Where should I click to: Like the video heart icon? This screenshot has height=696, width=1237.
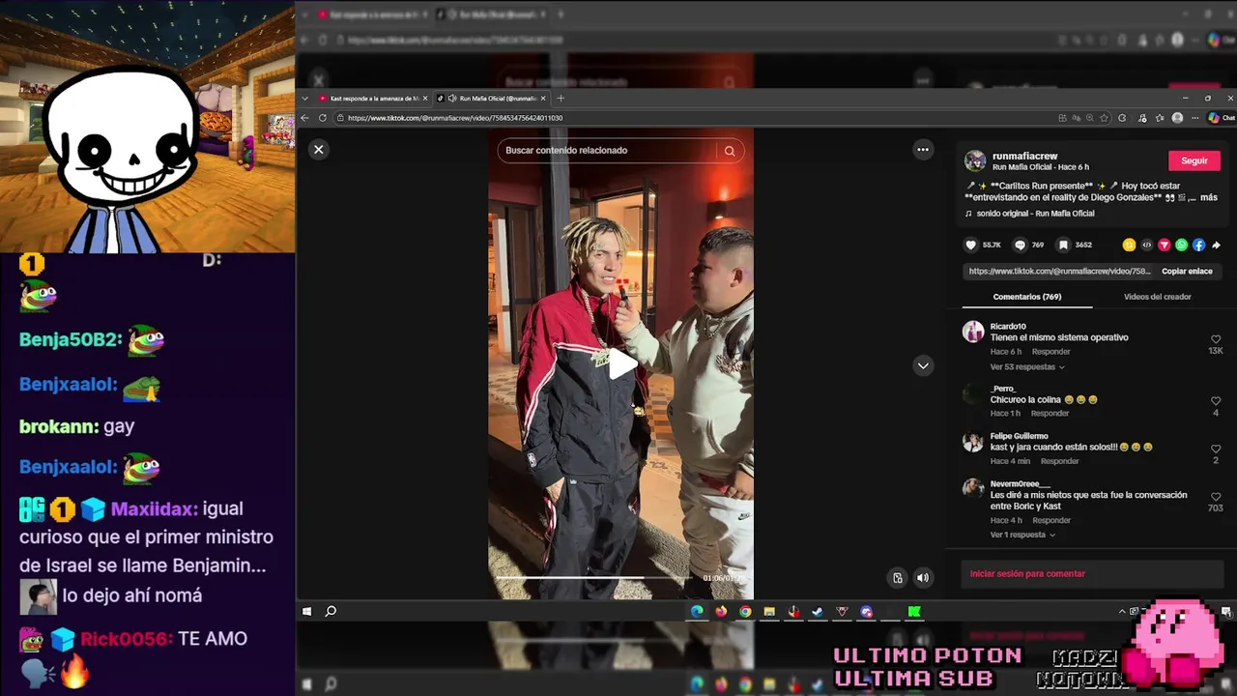(971, 246)
